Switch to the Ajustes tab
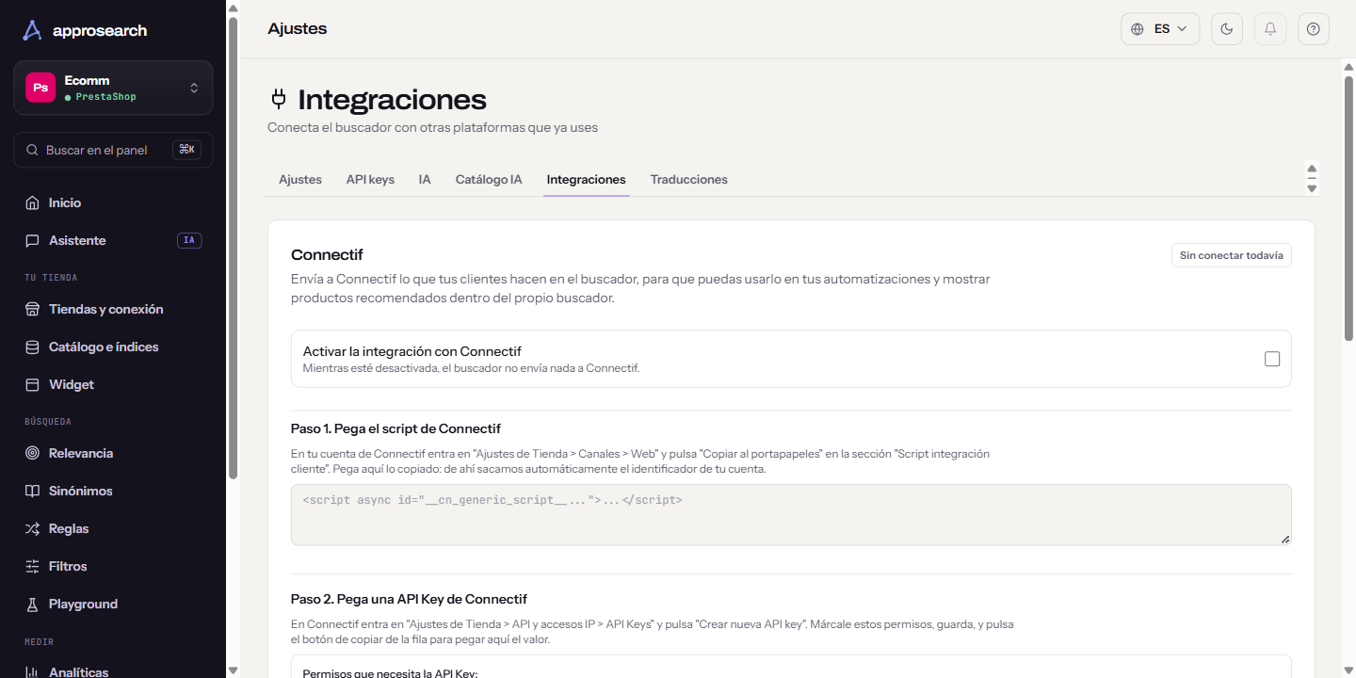 coord(300,179)
